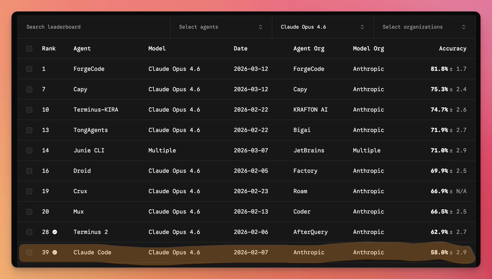
Task: Check the Terminus-KIRA row checkbox
Action: [x=30, y=110]
